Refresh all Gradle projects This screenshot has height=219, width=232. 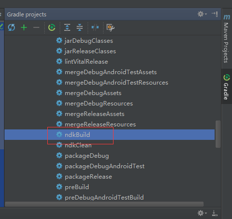coord(11,27)
